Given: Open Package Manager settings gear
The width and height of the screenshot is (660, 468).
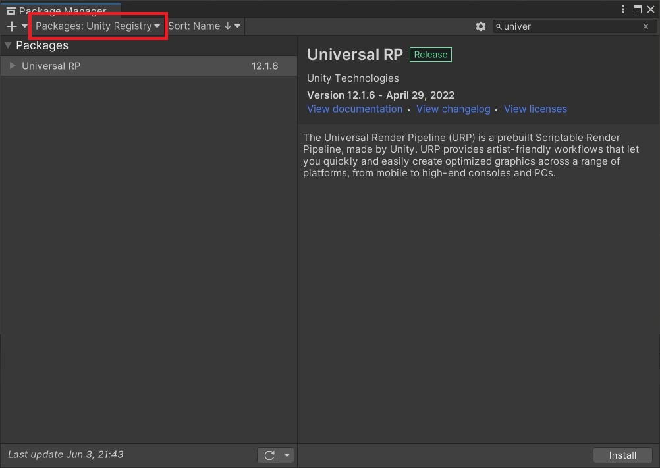Looking at the screenshot, I should tap(481, 26).
